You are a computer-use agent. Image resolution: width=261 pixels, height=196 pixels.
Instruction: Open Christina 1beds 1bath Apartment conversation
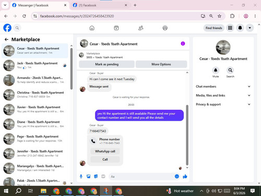click(x=35, y=95)
